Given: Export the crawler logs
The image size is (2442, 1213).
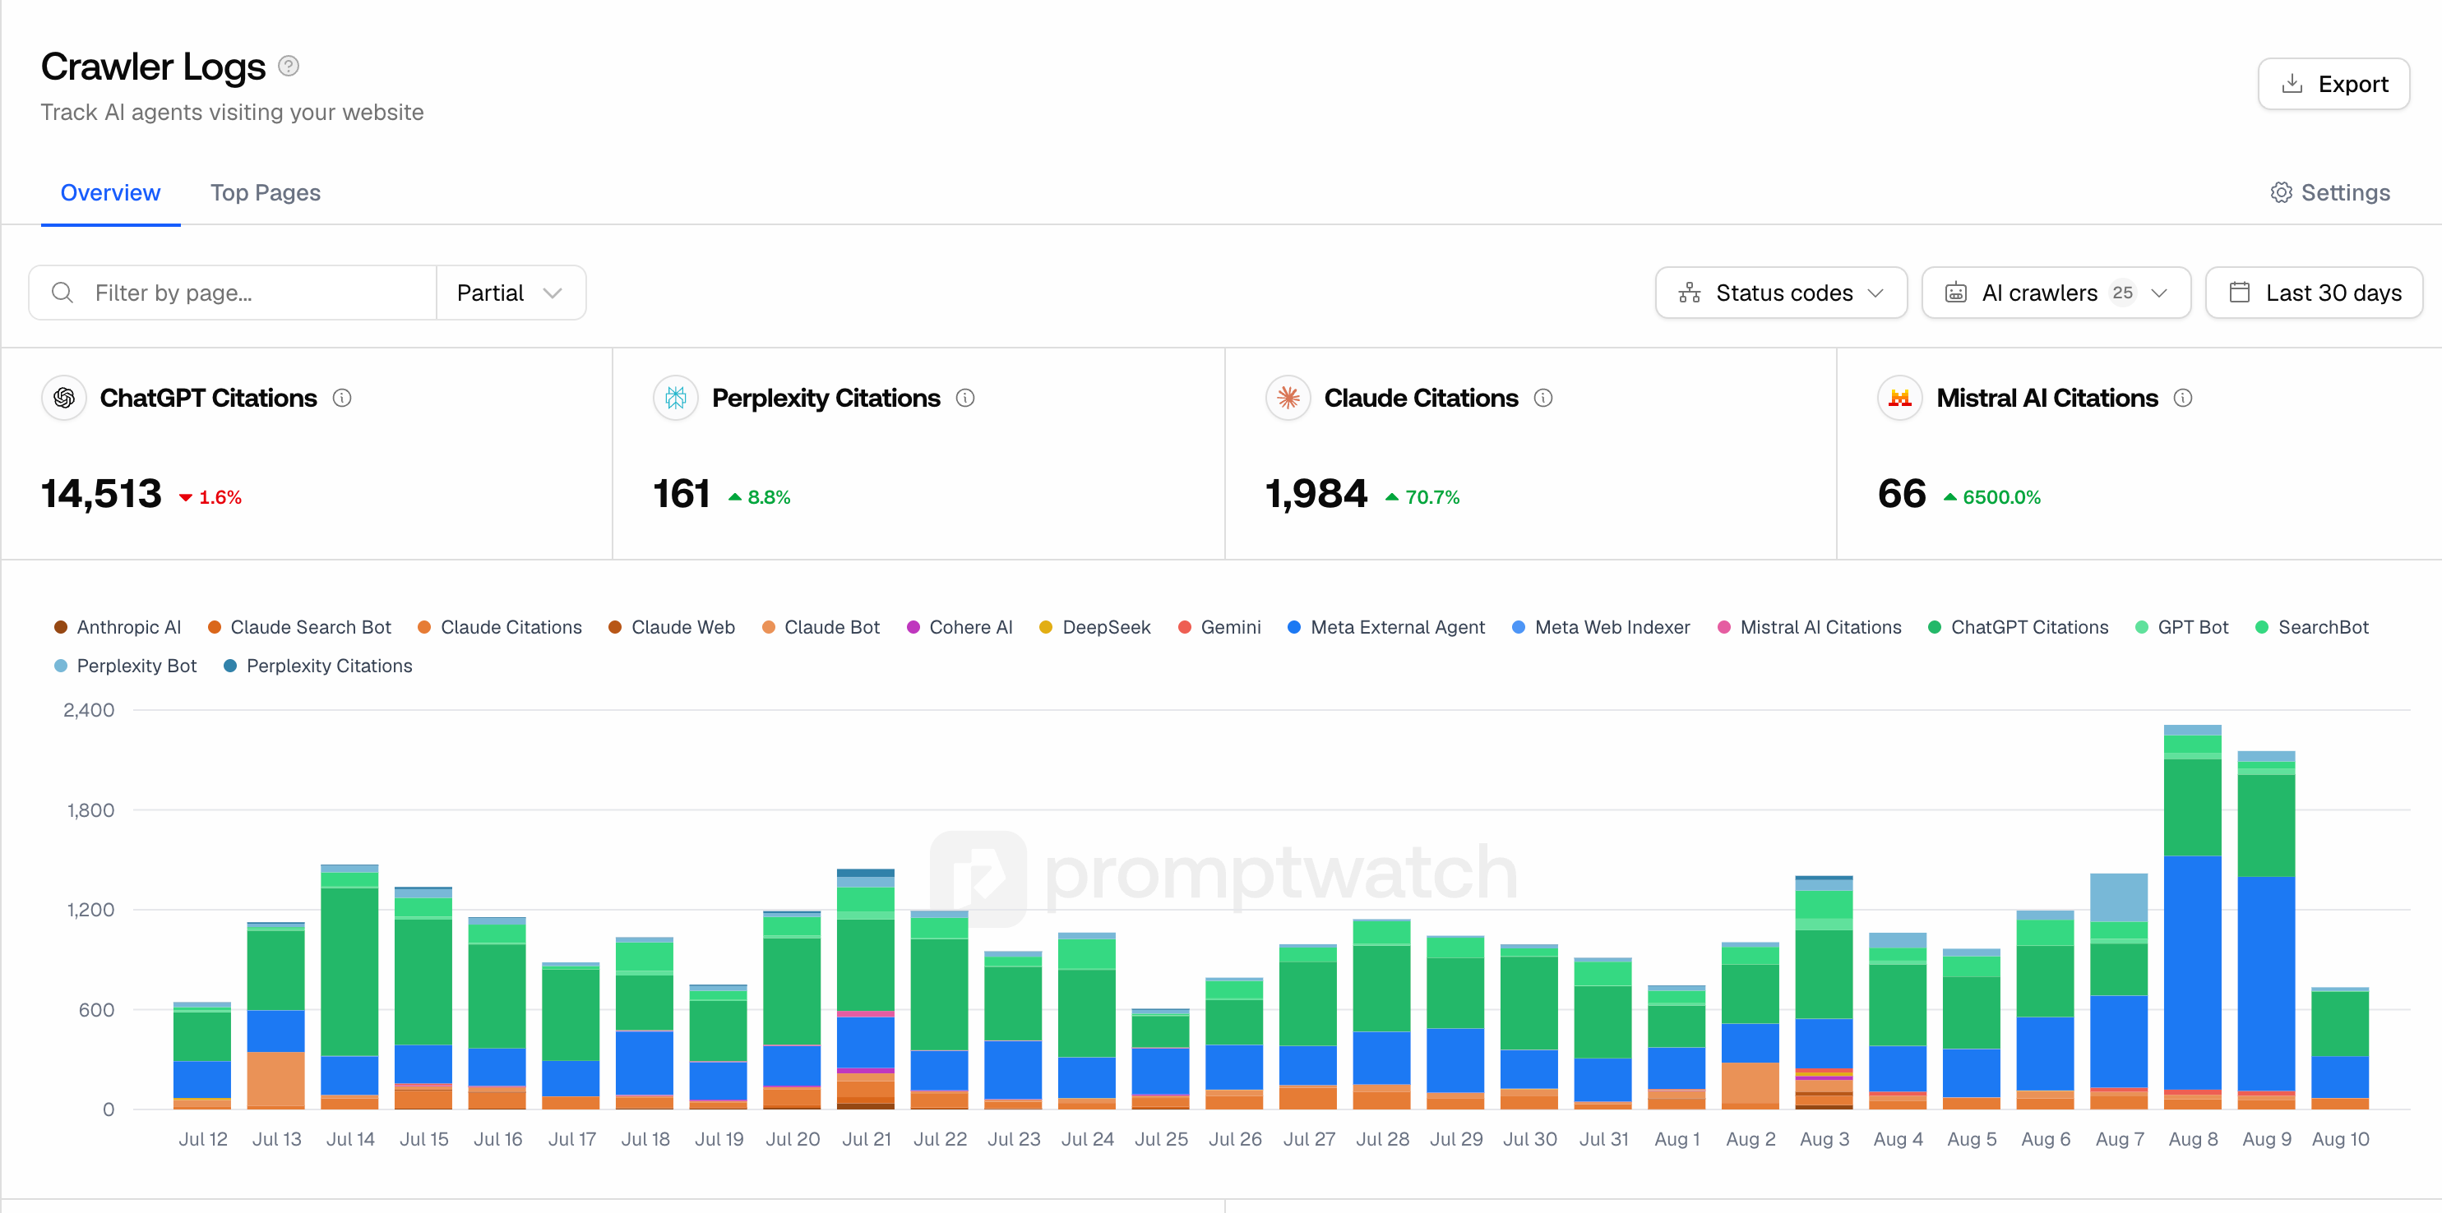Looking at the screenshot, I should (2334, 85).
